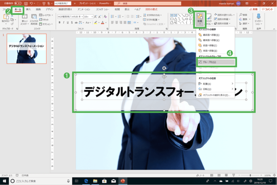Open the スライドショー (Slide Show) tab
This screenshot has width=277, height=185.
click(x=103, y=10)
